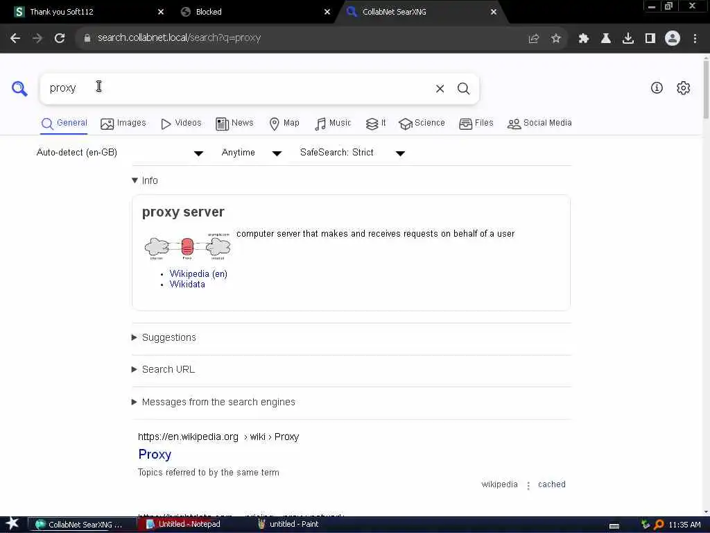710x533 pixels.
Task: Click CollabNet SearXNG taskbar button
Action: (83, 525)
